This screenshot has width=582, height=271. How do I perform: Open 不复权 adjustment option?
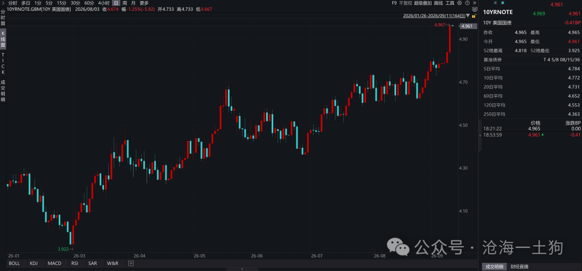(x=406, y=3)
